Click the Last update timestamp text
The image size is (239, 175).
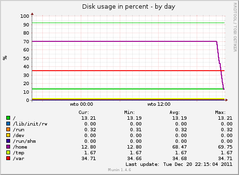click(x=179, y=164)
